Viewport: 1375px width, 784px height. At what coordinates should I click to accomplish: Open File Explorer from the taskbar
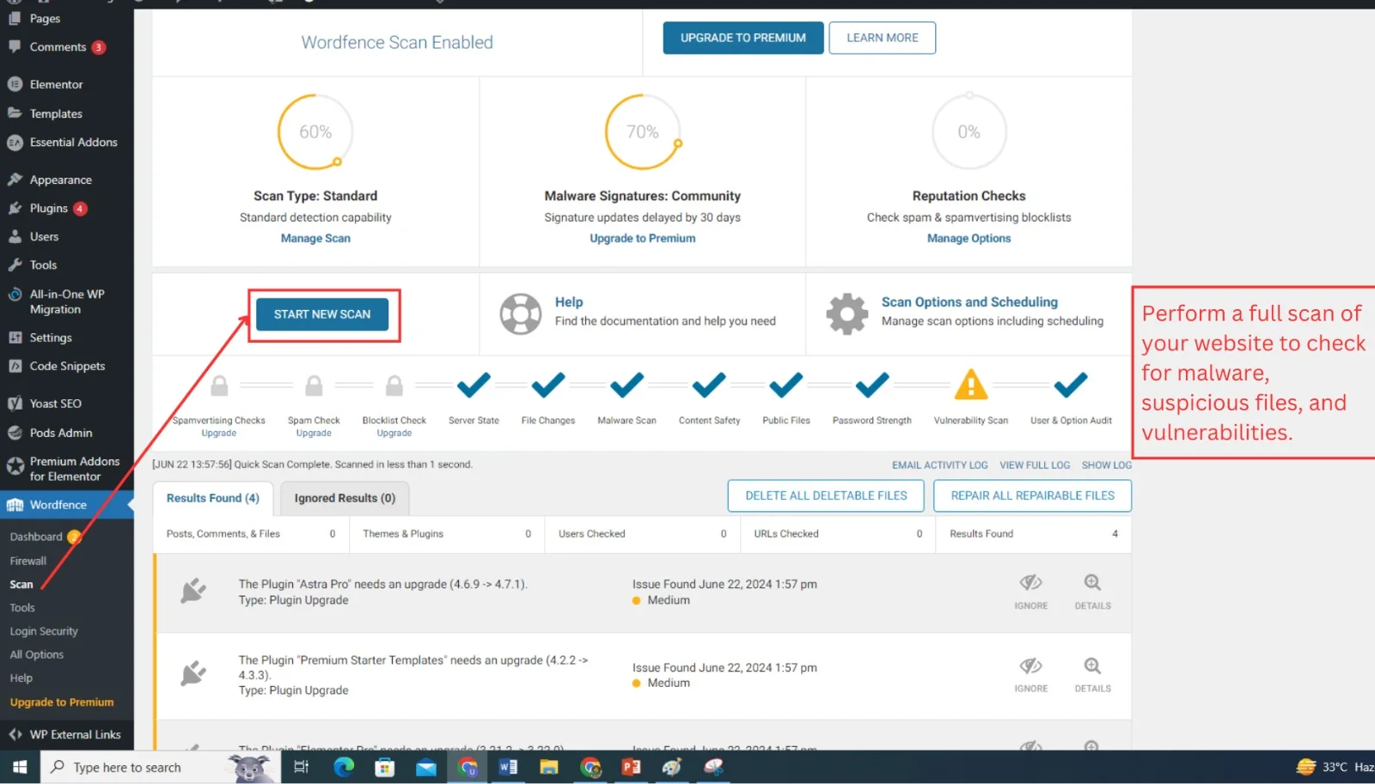(x=549, y=767)
